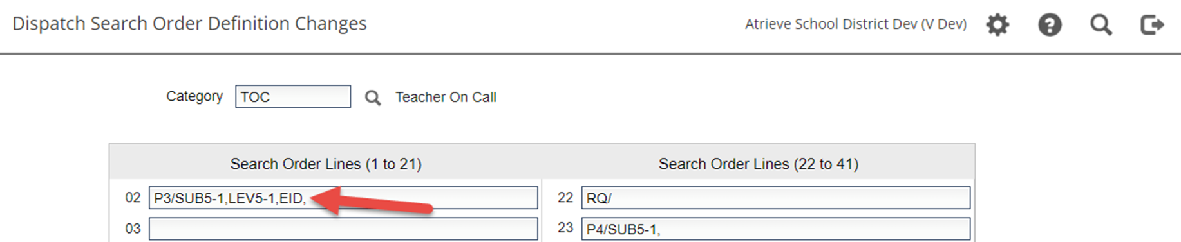Image resolution: width=1181 pixels, height=242 pixels.
Task: Click the 03 line number label
Action: click(x=133, y=229)
